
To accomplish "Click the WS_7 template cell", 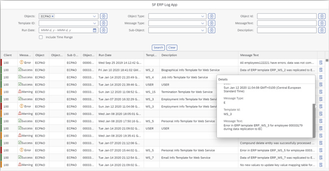I will [x=150, y=157].
